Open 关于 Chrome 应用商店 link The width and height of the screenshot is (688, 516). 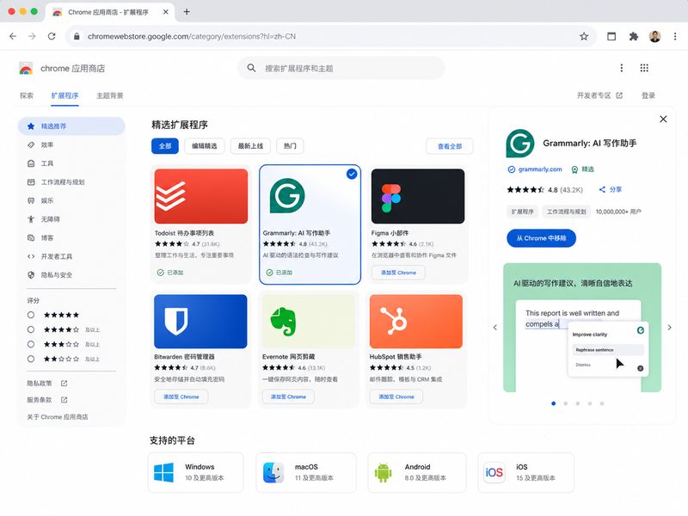tap(58, 417)
